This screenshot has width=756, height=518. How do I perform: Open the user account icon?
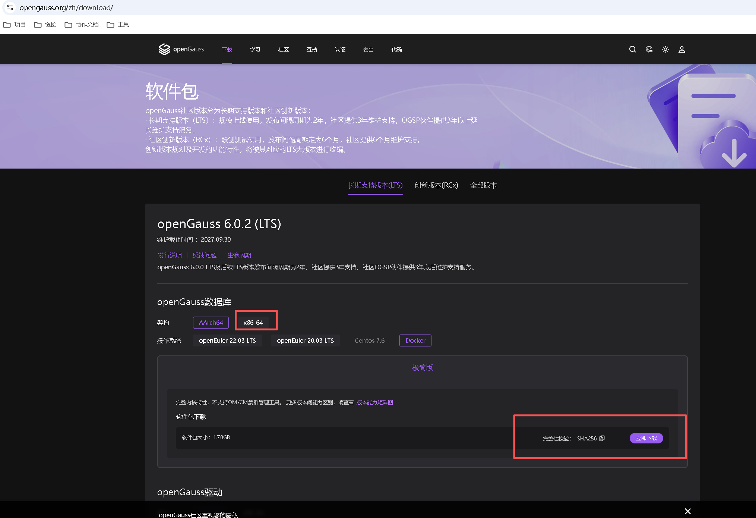682,49
